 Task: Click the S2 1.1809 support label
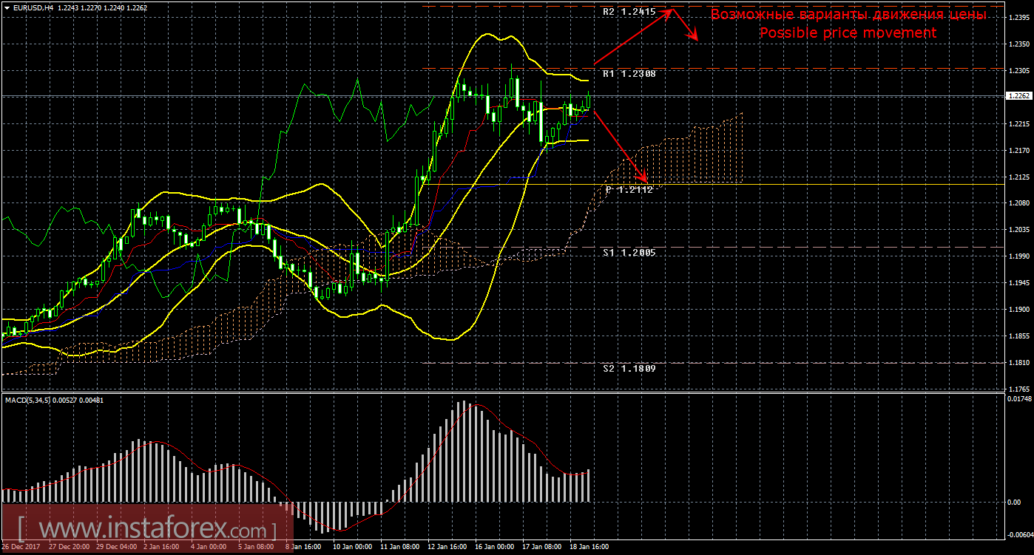629,368
